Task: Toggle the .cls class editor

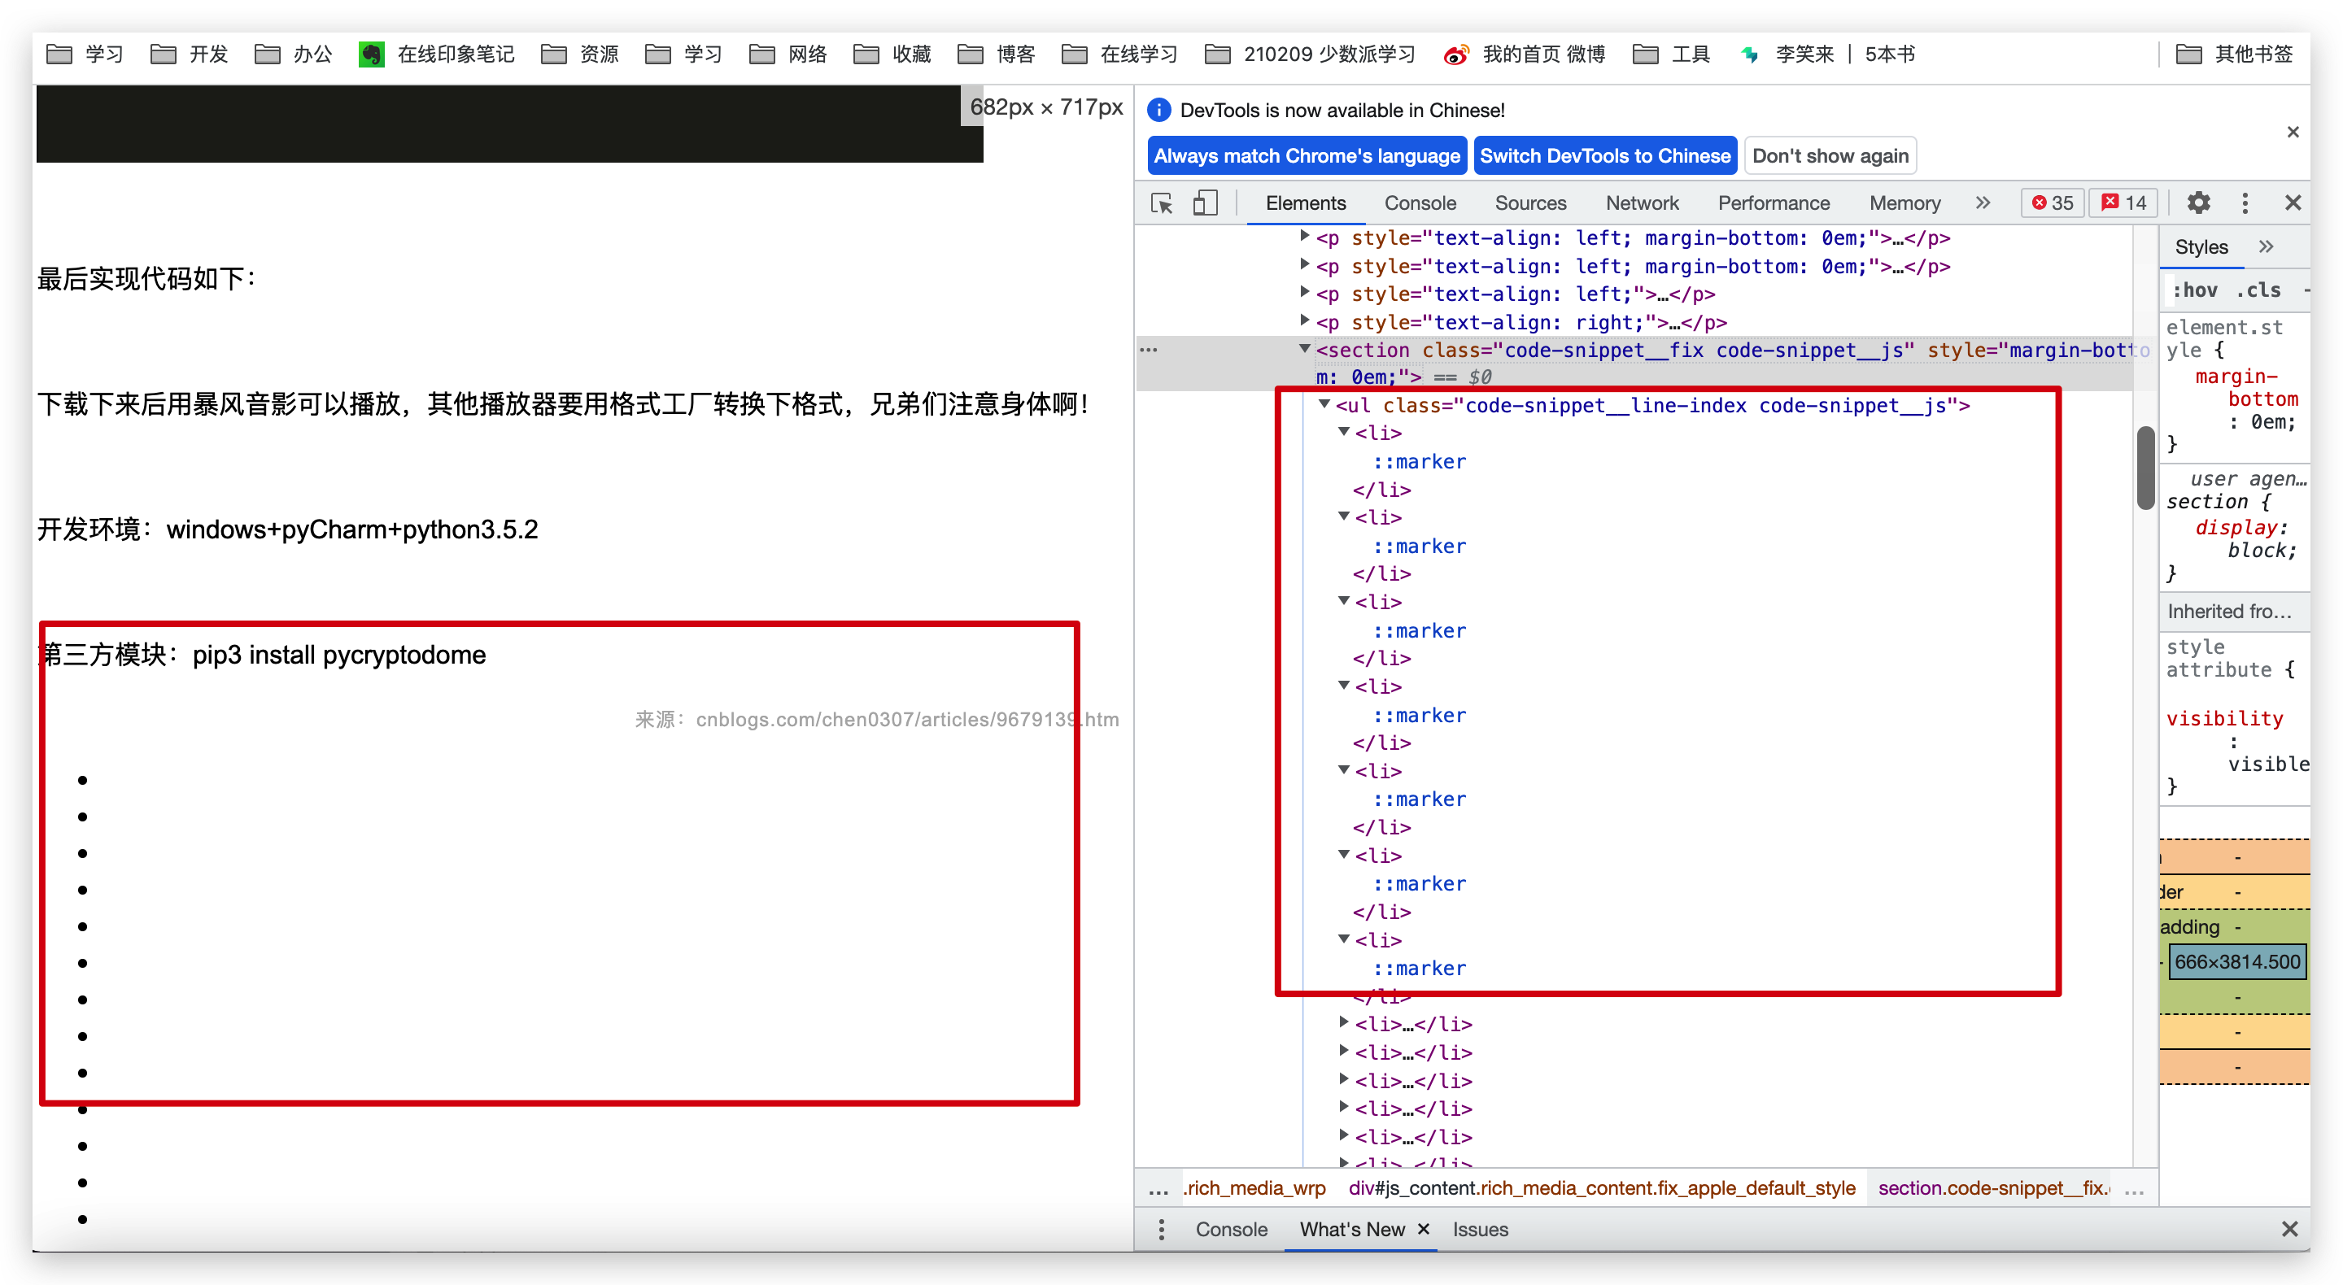Action: click(x=2258, y=290)
